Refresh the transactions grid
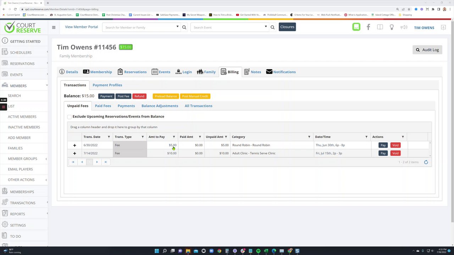Viewport: 454px width, 255px height. pyautogui.click(x=426, y=162)
